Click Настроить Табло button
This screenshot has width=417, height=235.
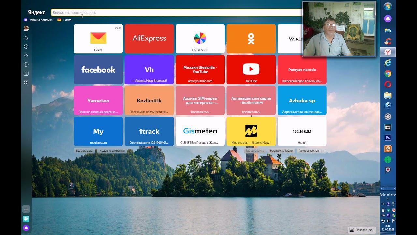click(x=281, y=151)
